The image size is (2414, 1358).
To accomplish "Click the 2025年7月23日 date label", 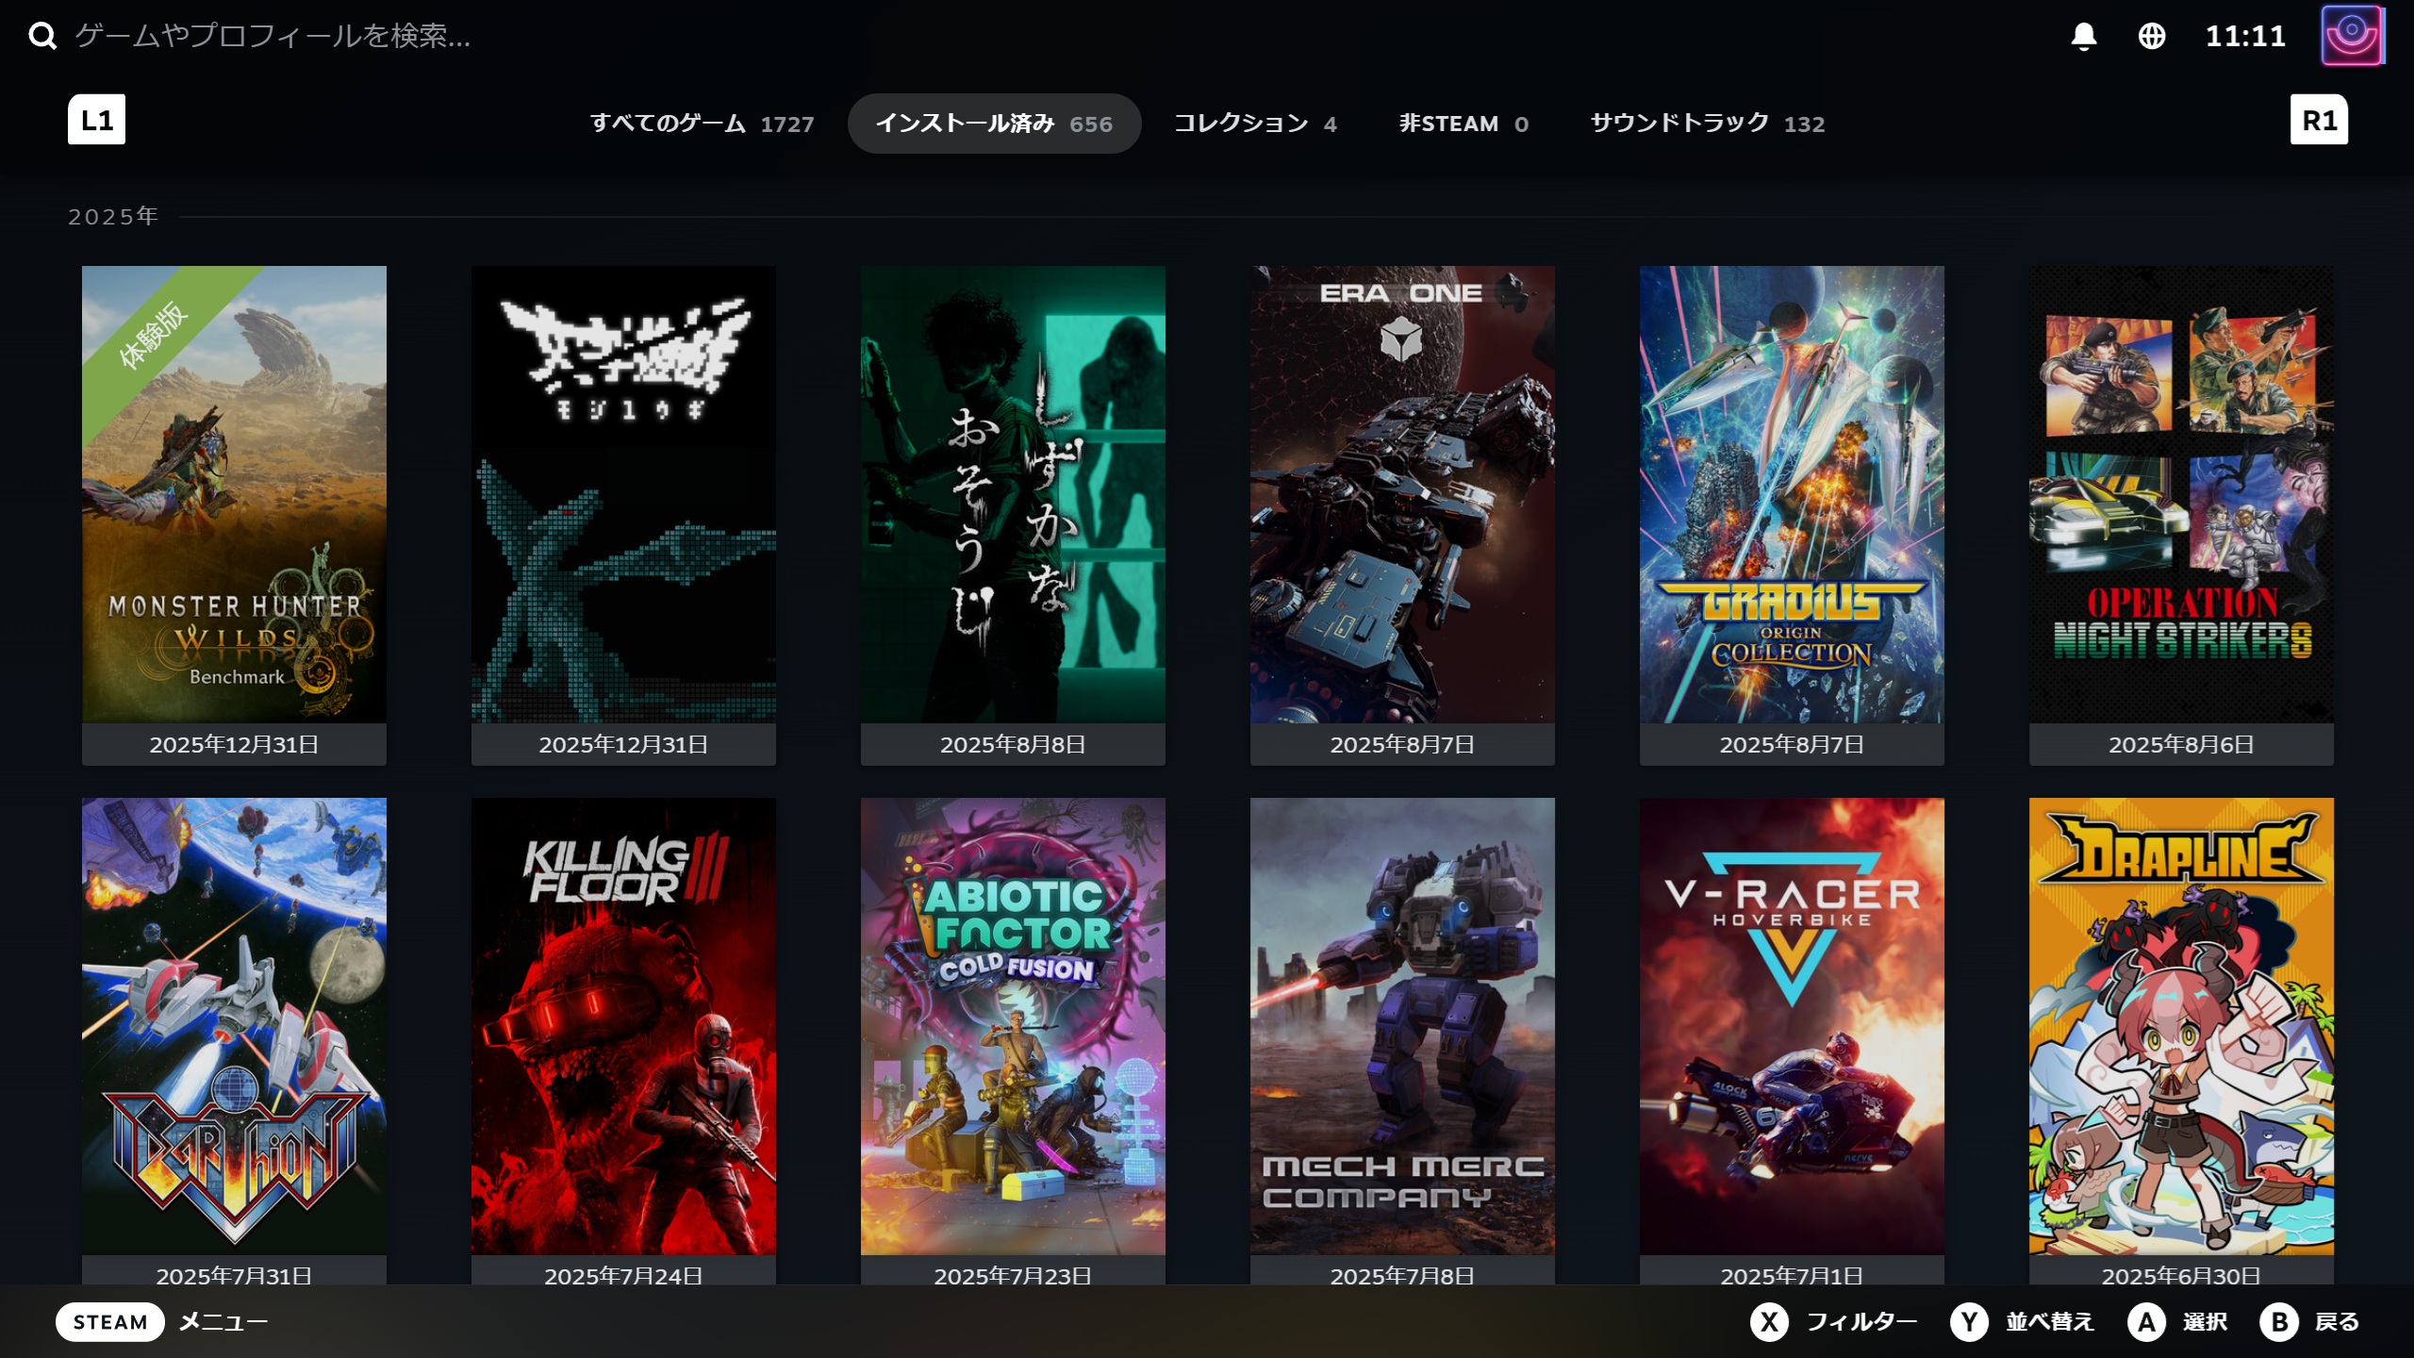I will pyautogui.click(x=1013, y=1276).
